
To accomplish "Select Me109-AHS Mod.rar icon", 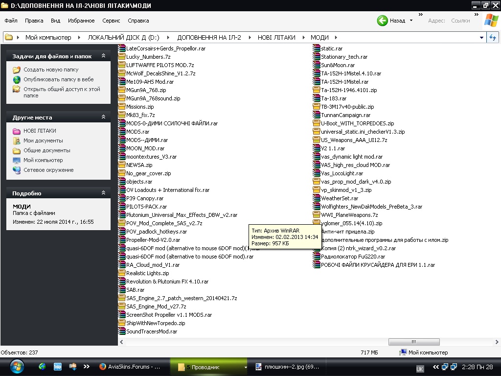I will tap(121, 82).
